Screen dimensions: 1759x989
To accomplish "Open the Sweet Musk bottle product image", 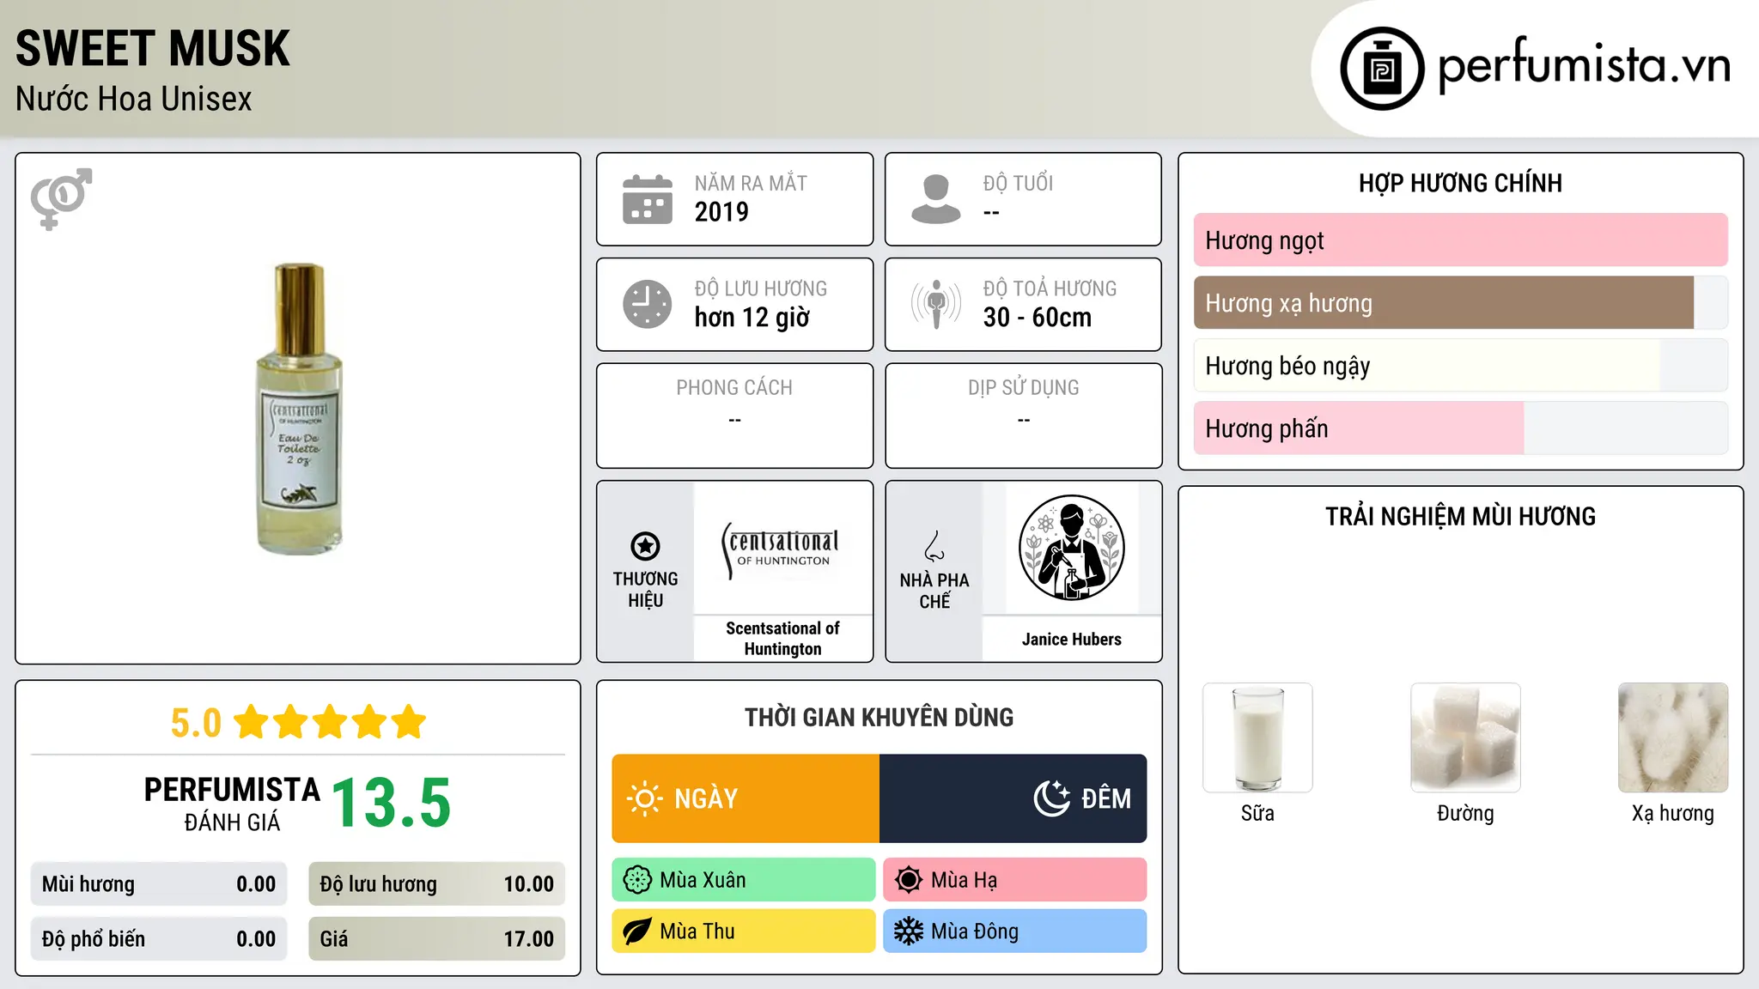I will pos(300,409).
